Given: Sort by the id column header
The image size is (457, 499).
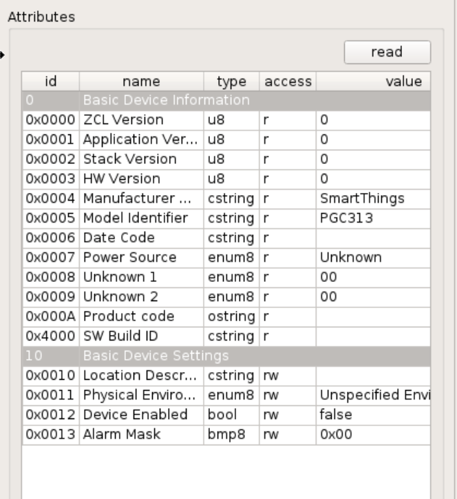Looking at the screenshot, I should (x=50, y=81).
